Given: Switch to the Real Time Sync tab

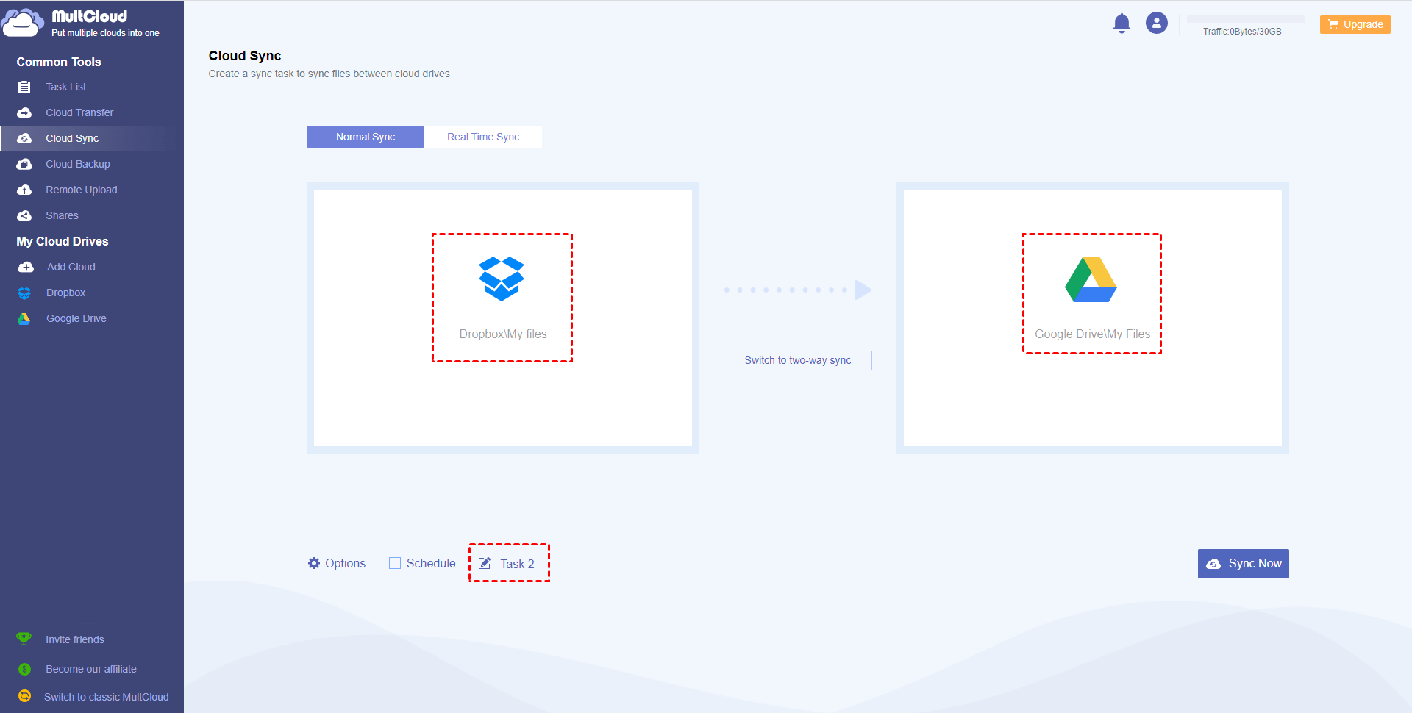Looking at the screenshot, I should click(x=483, y=137).
